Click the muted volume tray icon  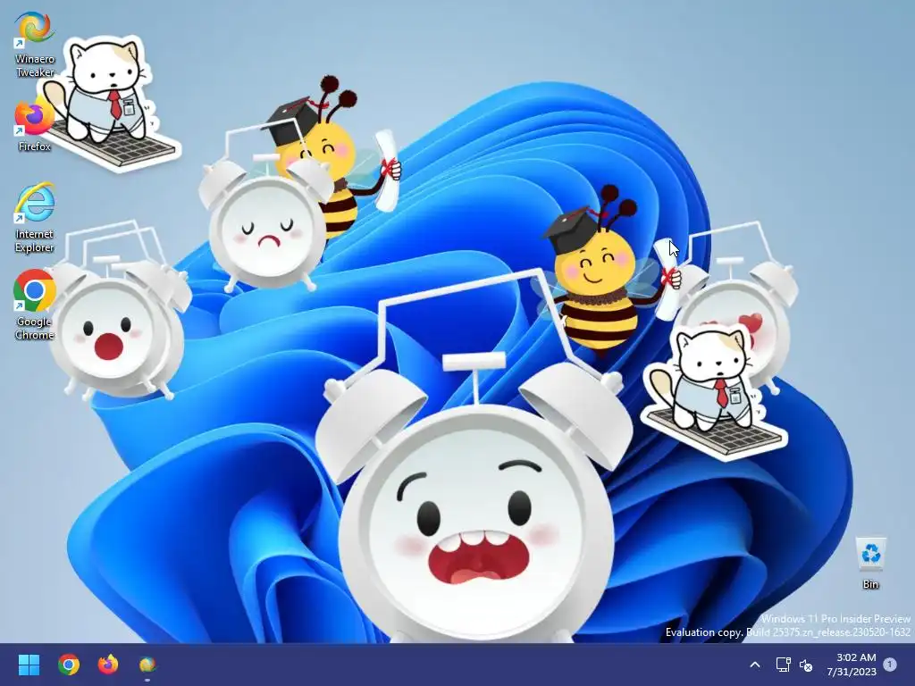pyautogui.click(x=806, y=665)
